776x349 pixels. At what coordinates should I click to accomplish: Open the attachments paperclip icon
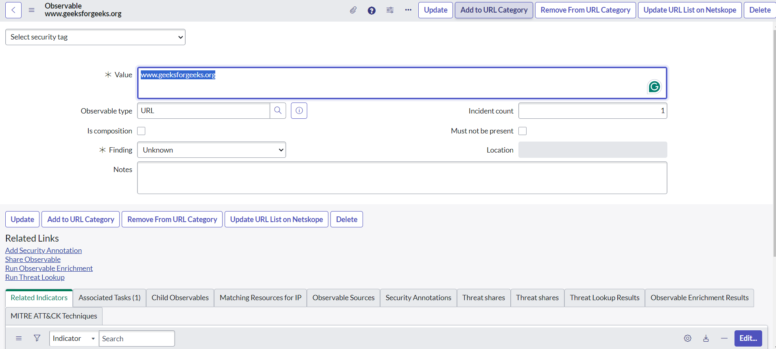tap(353, 10)
